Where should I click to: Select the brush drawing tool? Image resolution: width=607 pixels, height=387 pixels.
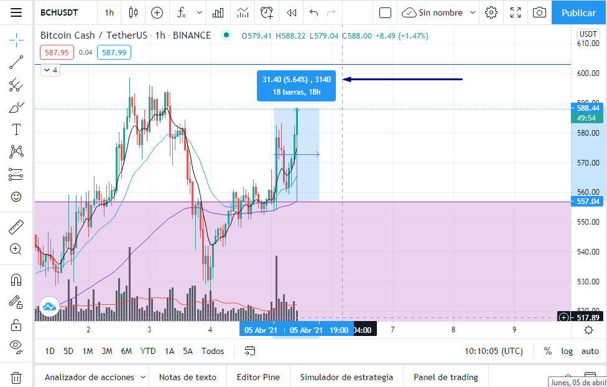16,107
